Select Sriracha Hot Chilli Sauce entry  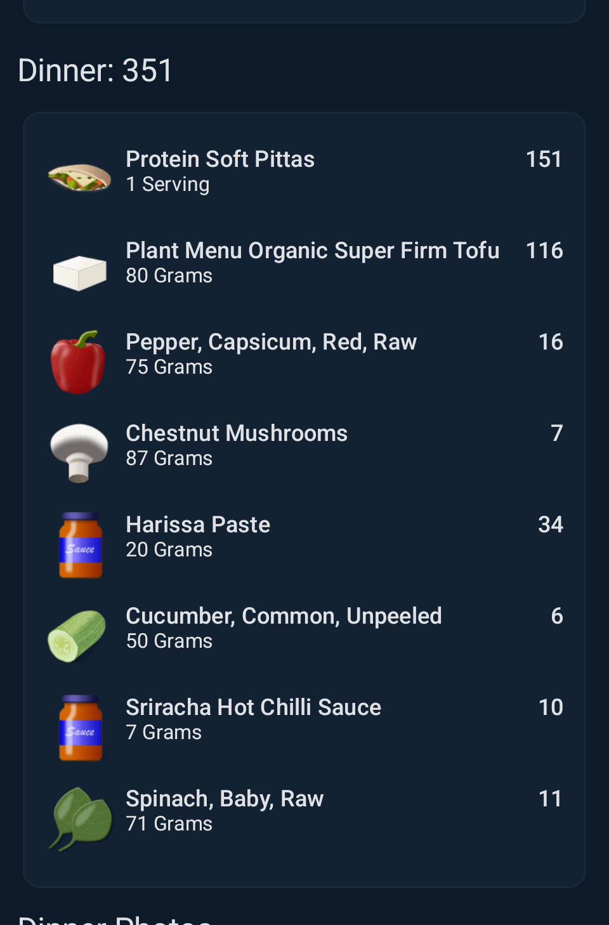coord(253,707)
